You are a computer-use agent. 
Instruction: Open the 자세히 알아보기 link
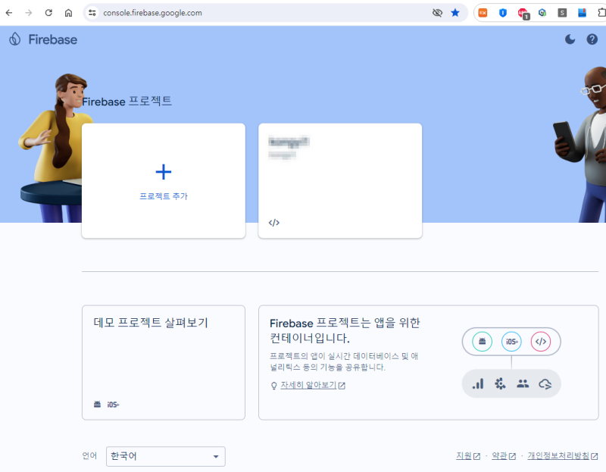(x=308, y=386)
